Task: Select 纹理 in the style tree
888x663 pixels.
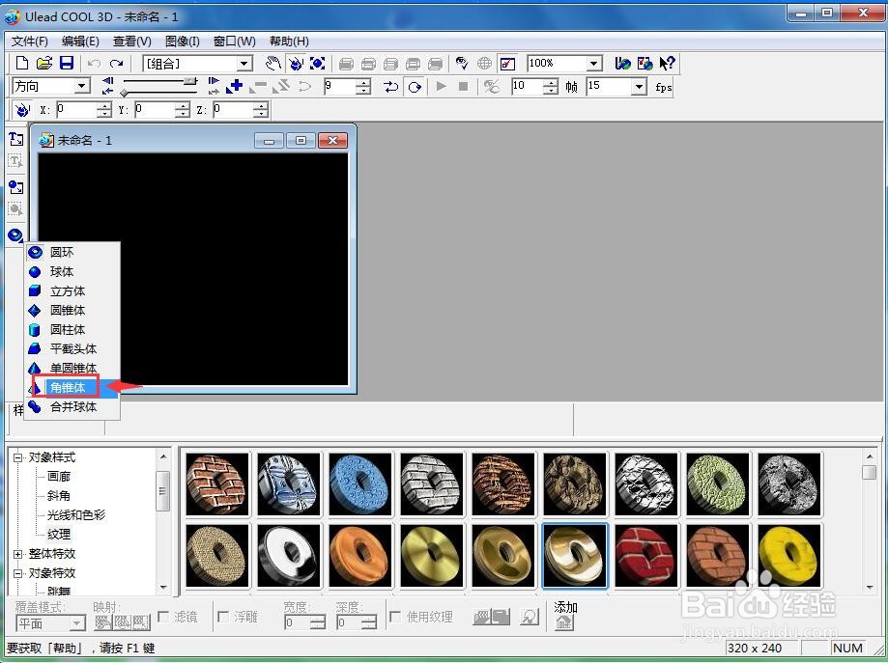Action: point(59,534)
